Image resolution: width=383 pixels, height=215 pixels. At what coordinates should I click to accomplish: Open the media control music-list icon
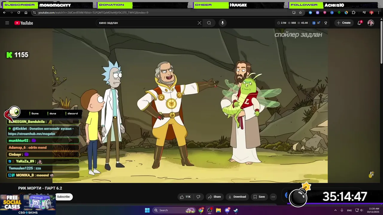(364, 13)
